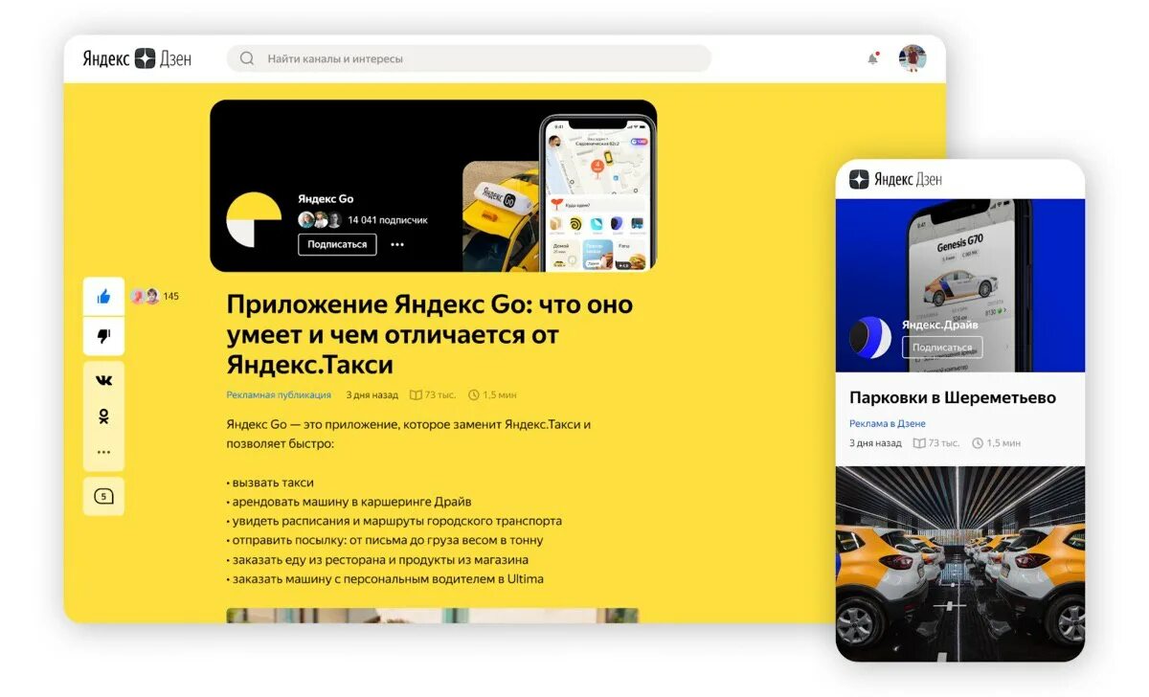Open notifications bell icon
The width and height of the screenshot is (1149, 697).
(x=872, y=58)
